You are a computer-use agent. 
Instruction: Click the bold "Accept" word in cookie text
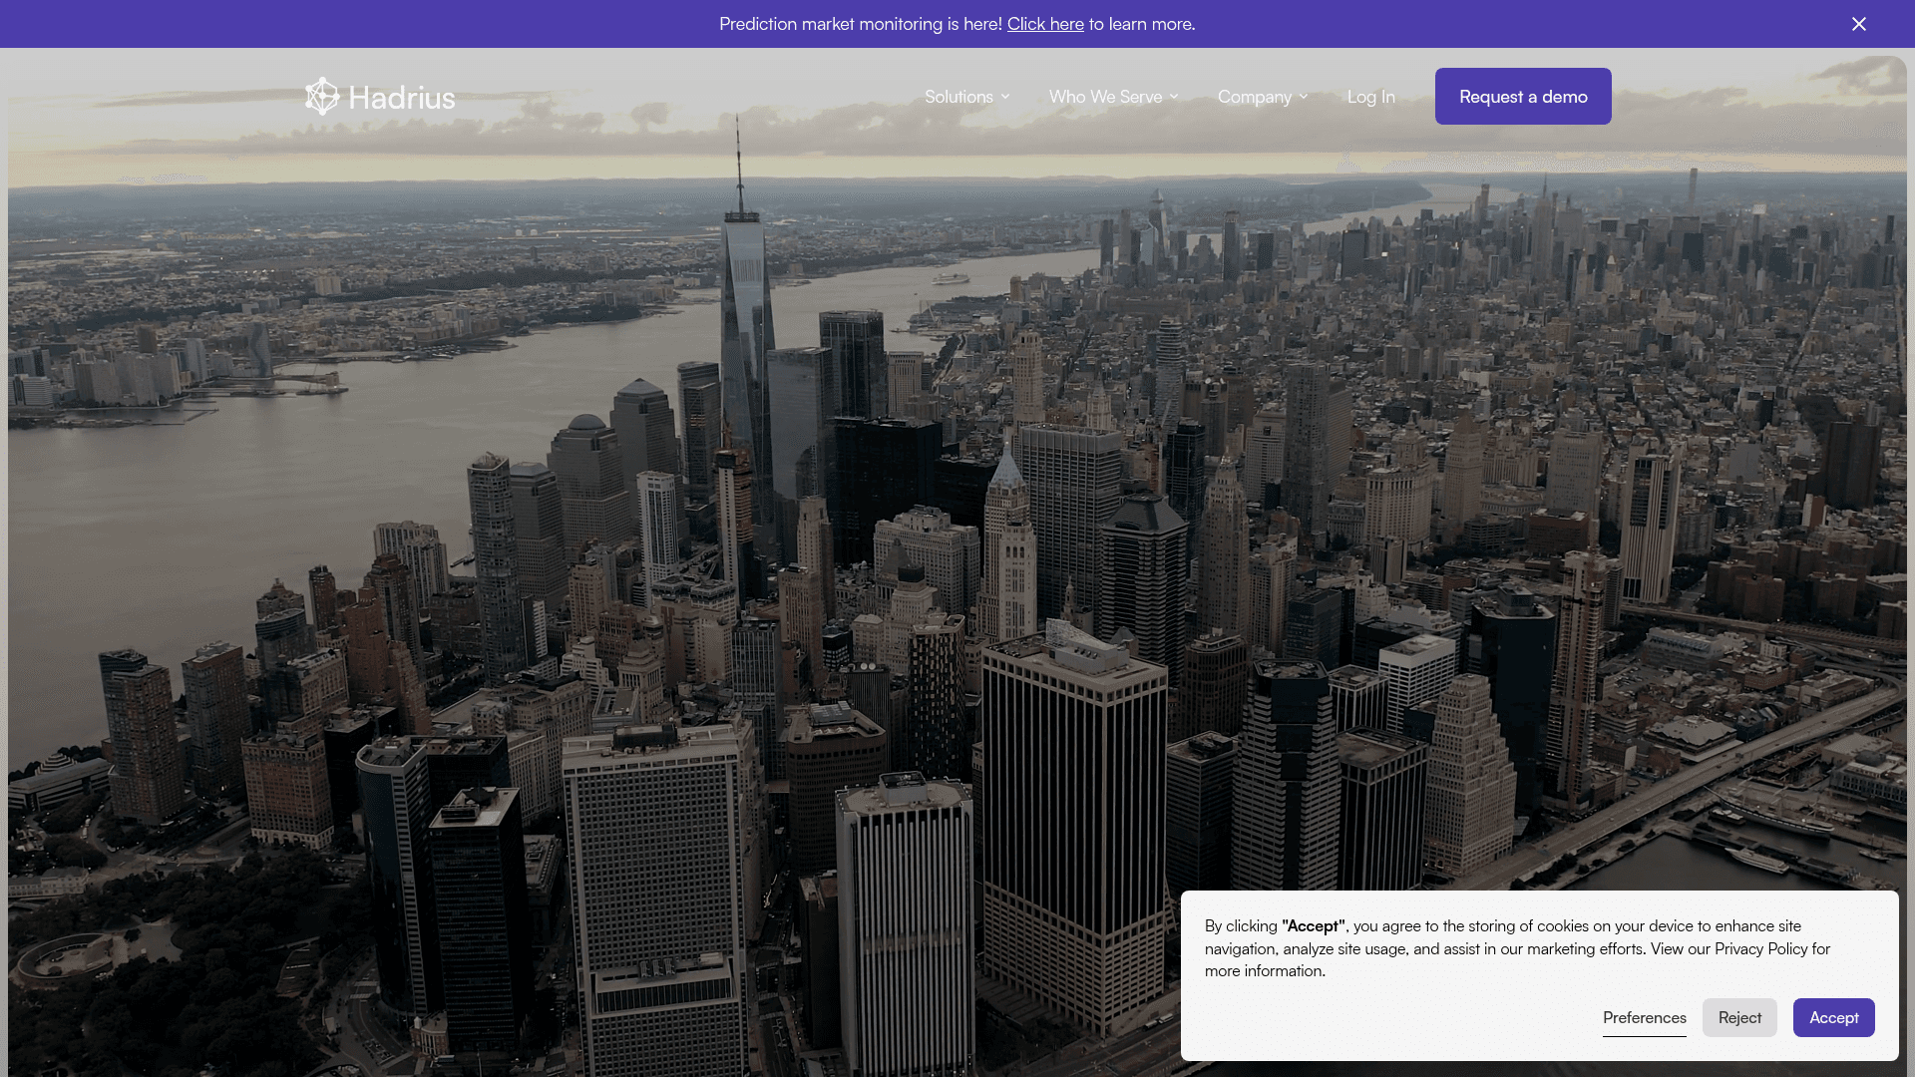coord(1314,925)
